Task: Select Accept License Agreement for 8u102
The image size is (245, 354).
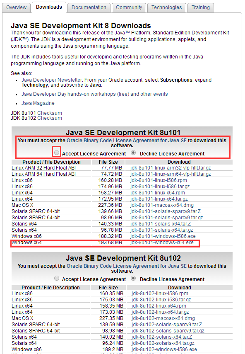Action: coord(57,278)
